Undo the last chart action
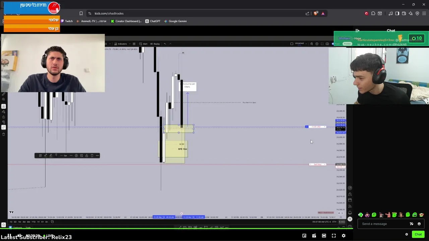Image resolution: width=429 pixels, height=241 pixels. 165,44
